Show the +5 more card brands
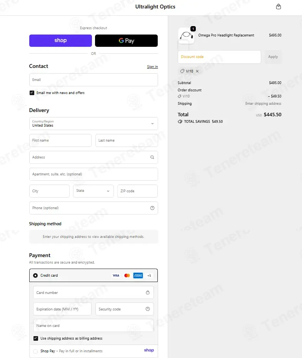This screenshot has width=302, height=358. pos(149,276)
